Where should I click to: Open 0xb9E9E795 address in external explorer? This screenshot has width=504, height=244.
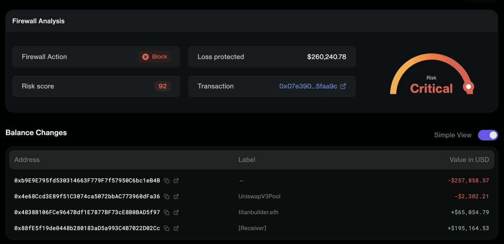[176, 181]
